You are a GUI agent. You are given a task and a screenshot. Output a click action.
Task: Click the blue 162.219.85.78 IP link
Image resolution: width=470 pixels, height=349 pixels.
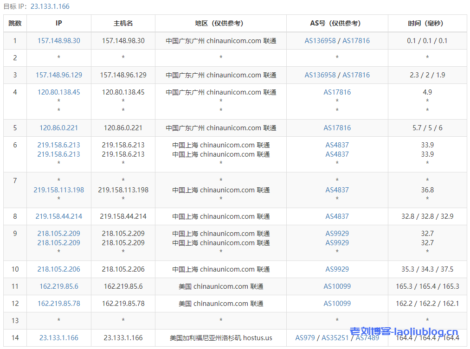(x=59, y=304)
